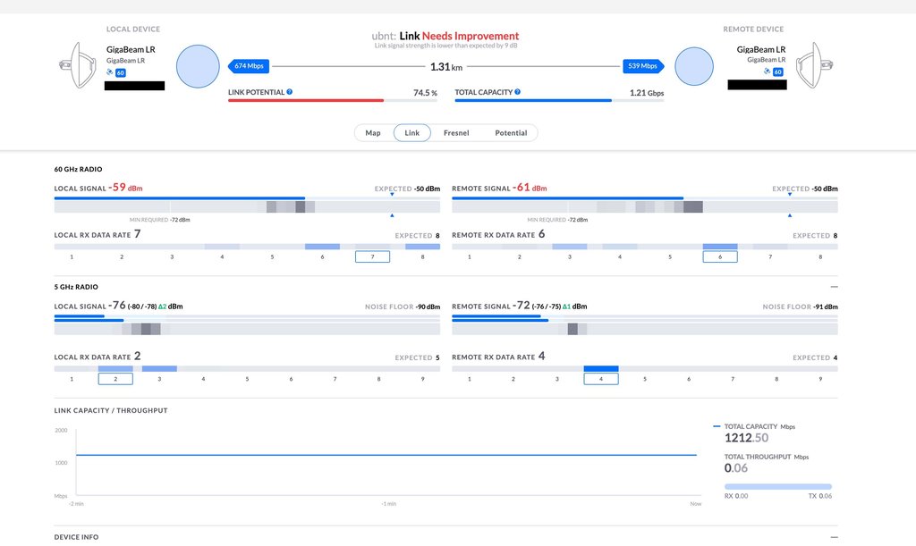916x546 pixels.
Task: Click highlighted local 60 GHz data rate 7
Action: point(372,256)
